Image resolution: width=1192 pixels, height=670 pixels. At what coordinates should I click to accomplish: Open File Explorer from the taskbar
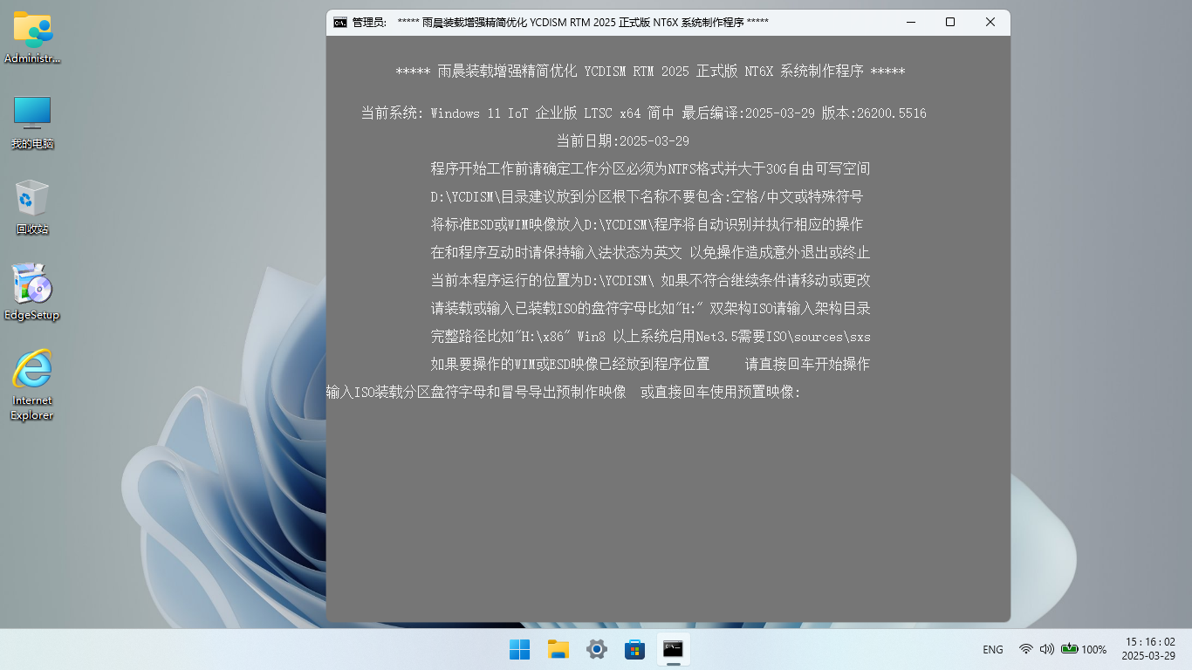pos(558,649)
